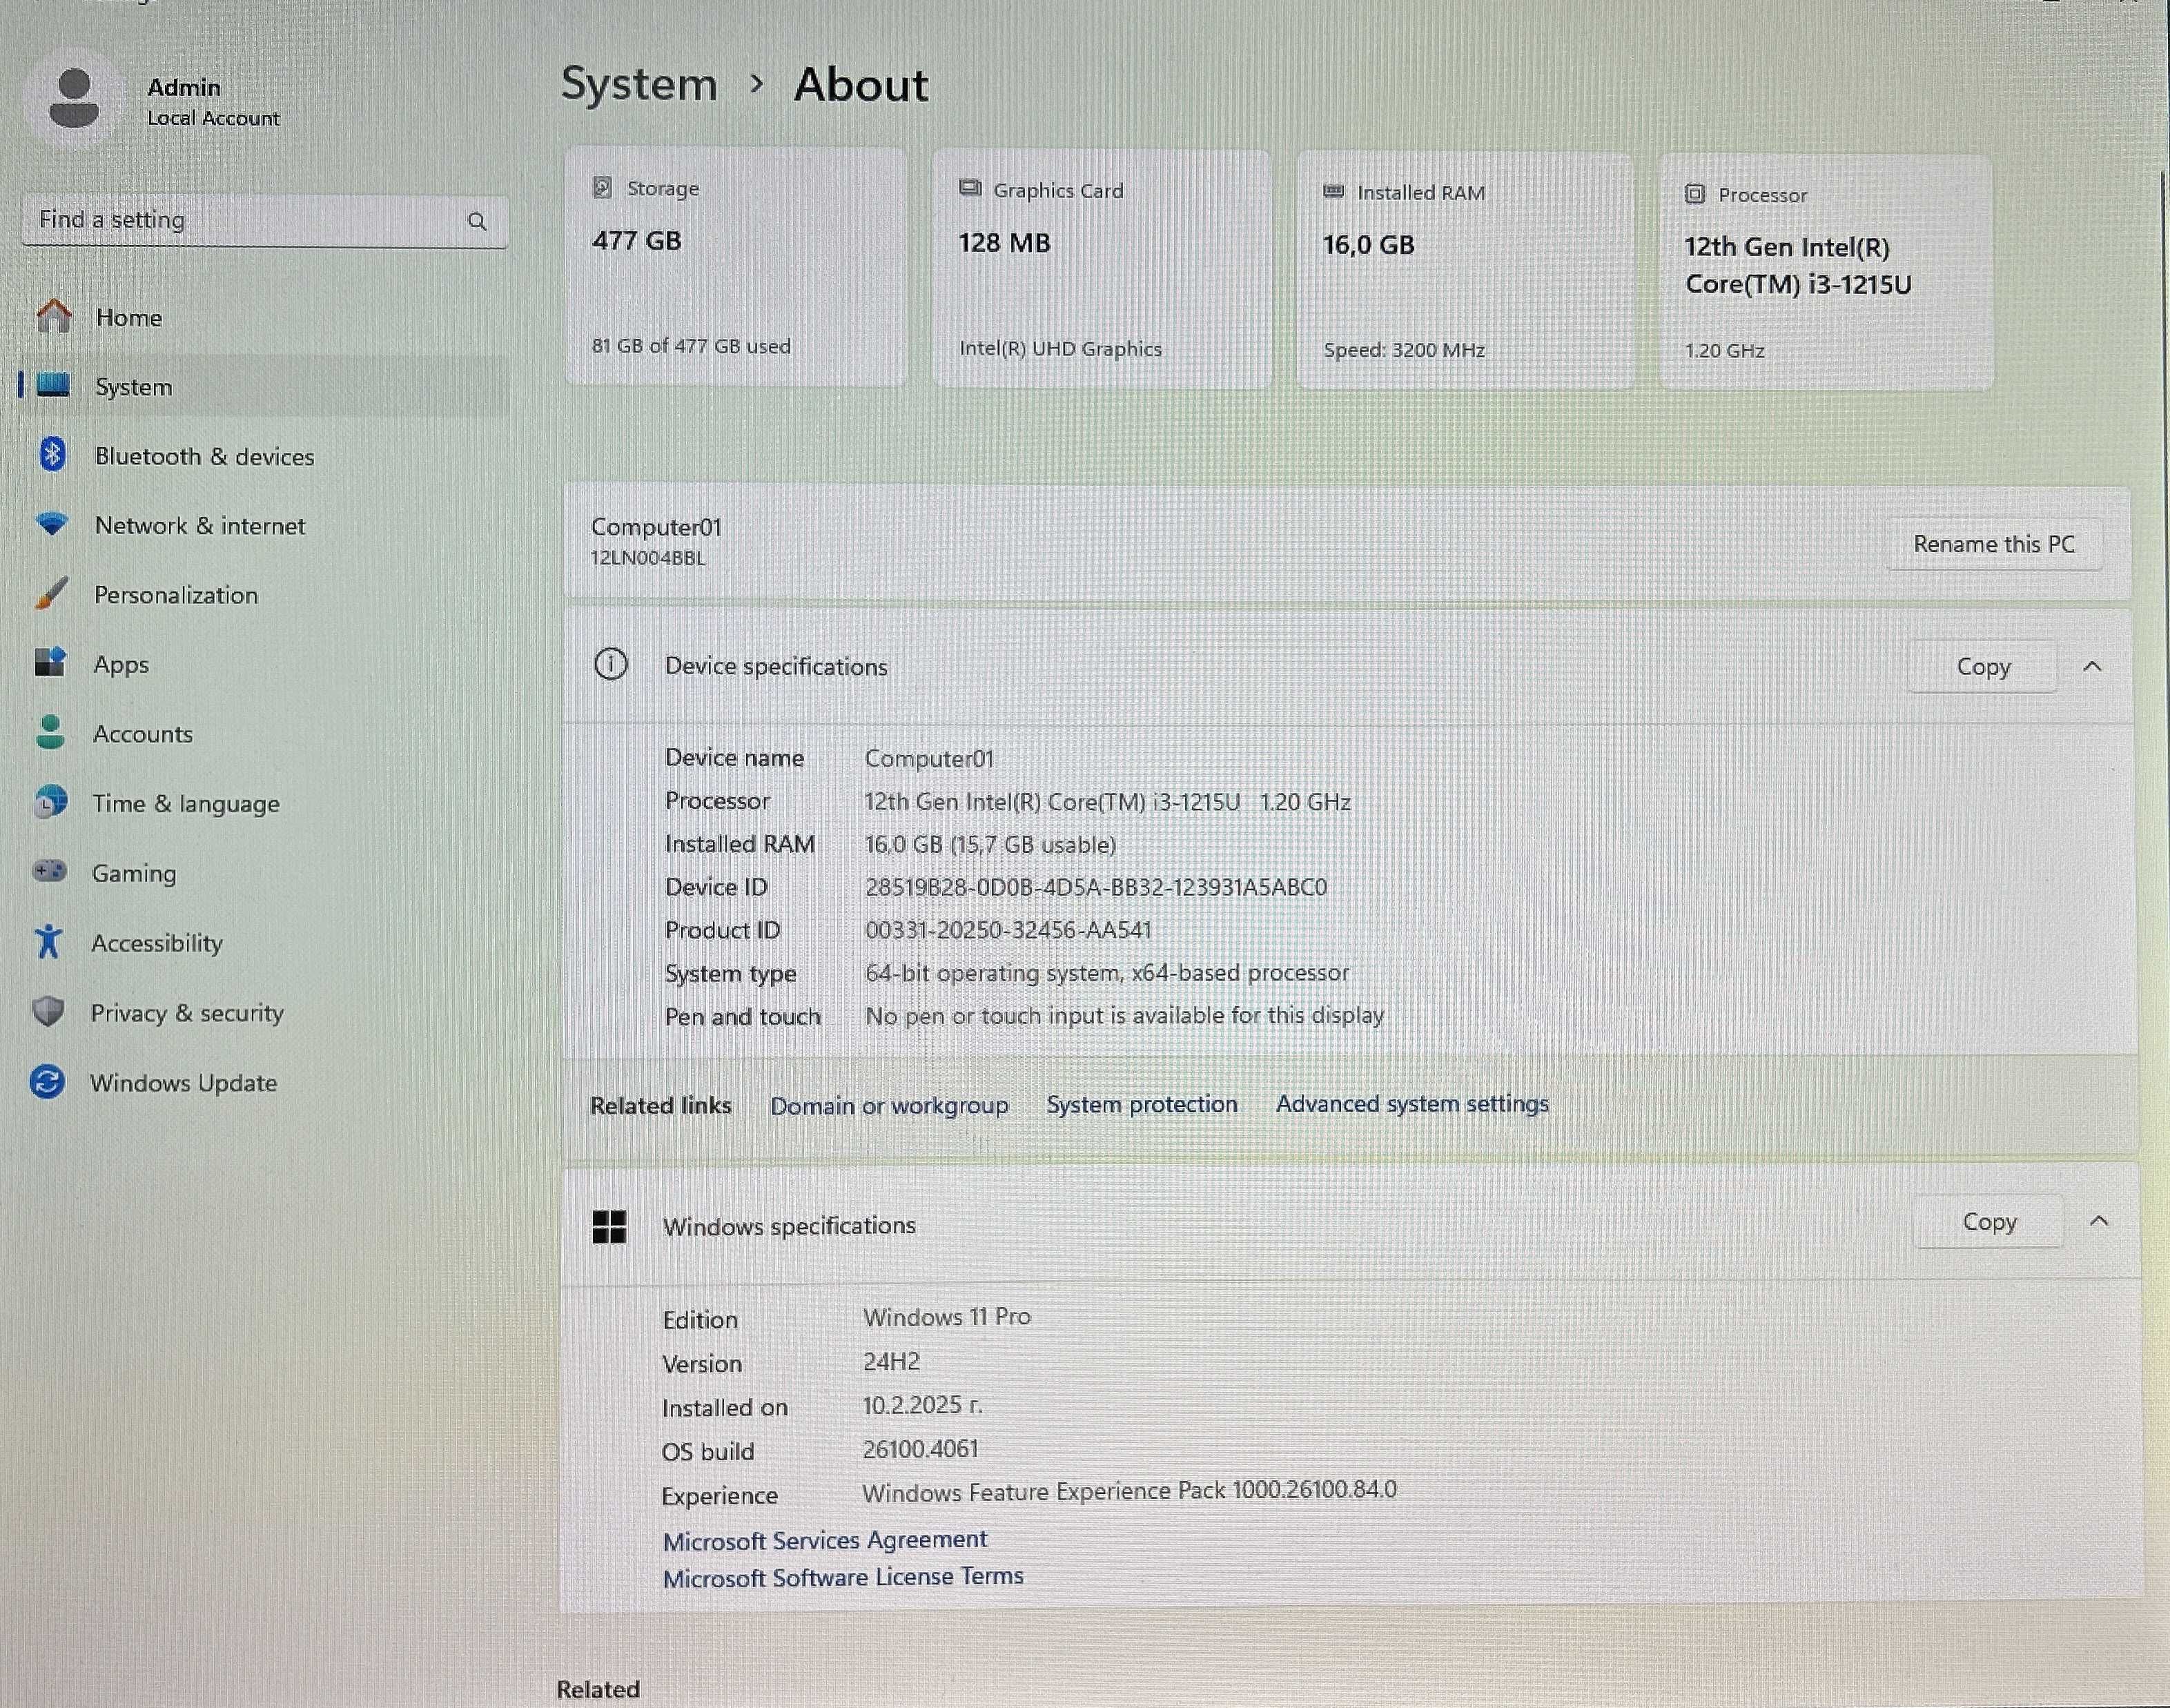Open Windows Update via sync arrows icon
Viewport: 2170px width, 1708px height.
[47, 1081]
